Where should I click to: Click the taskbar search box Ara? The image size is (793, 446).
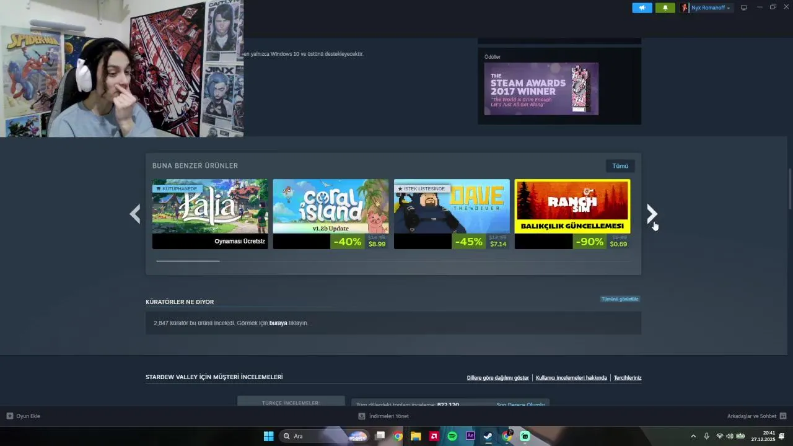pyautogui.click(x=325, y=436)
